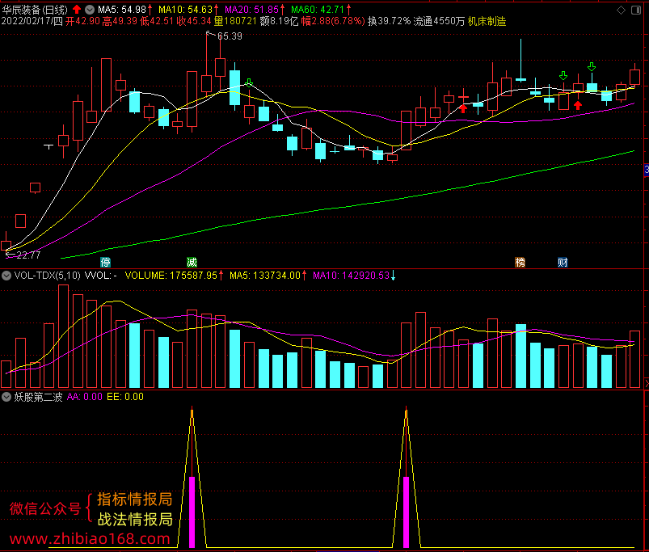Click the second magenta signal bar in 妖股第二波
The image size is (649, 552).
click(x=406, y=512)
